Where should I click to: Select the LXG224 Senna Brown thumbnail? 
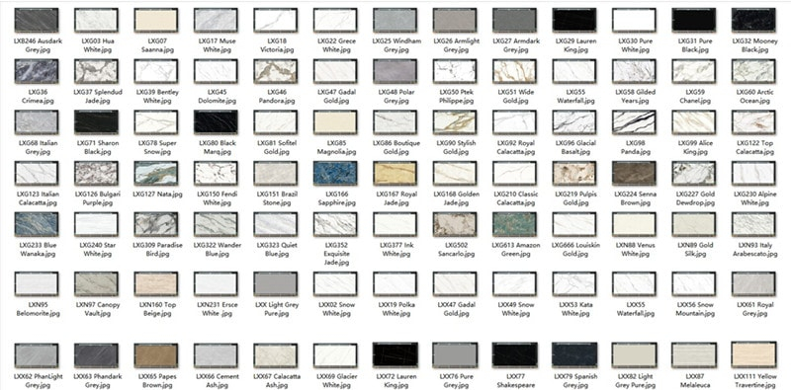click(634, 173)
